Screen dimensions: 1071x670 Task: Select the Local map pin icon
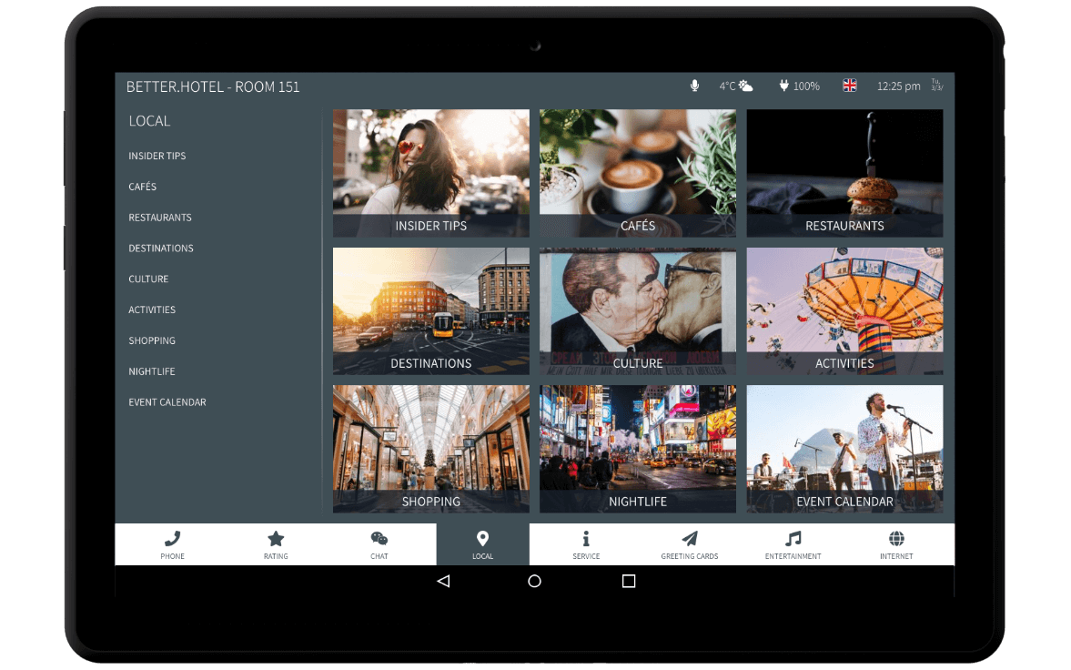pos(482,539)
